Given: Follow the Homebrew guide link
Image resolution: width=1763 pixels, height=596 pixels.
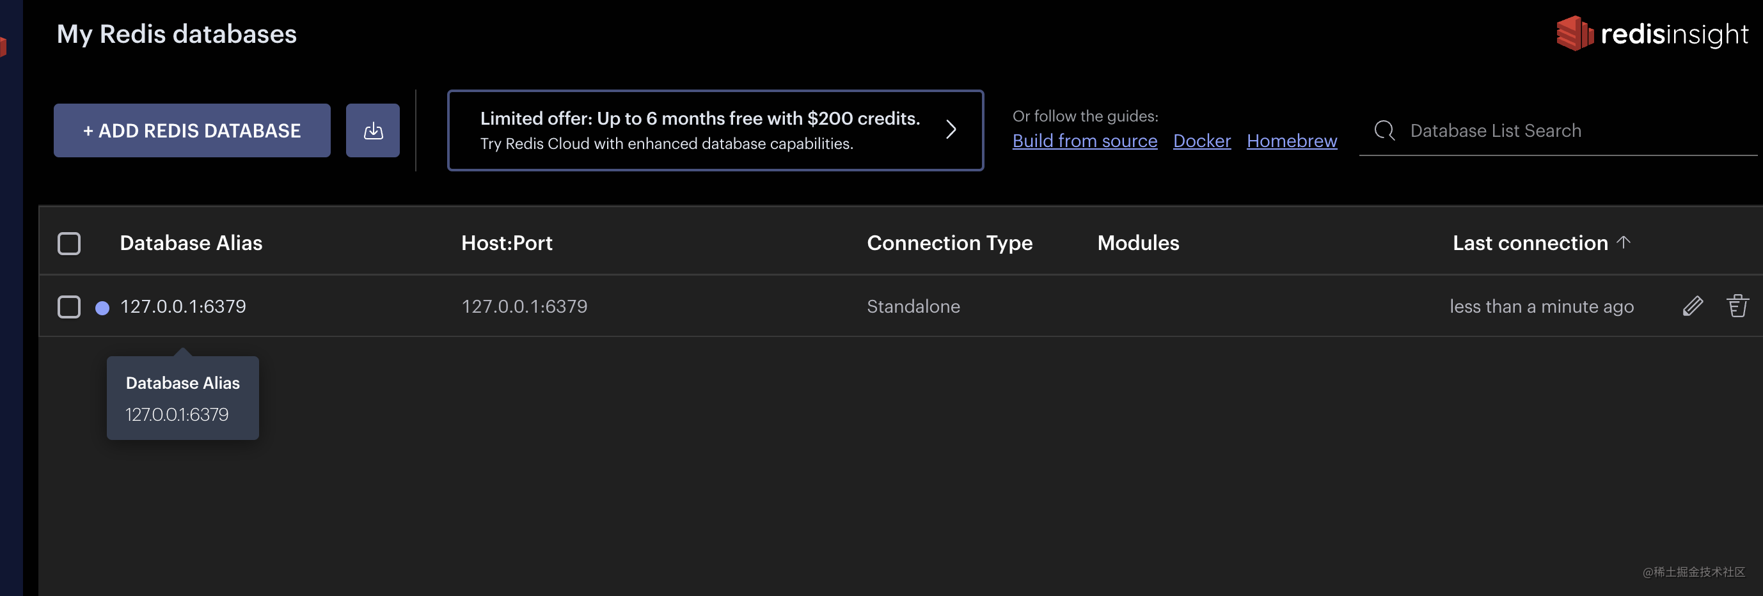Looking at the screenshot, I should (1292, 141).
